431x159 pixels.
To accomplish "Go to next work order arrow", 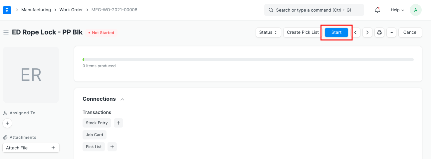I will click(x=367, y=32).
